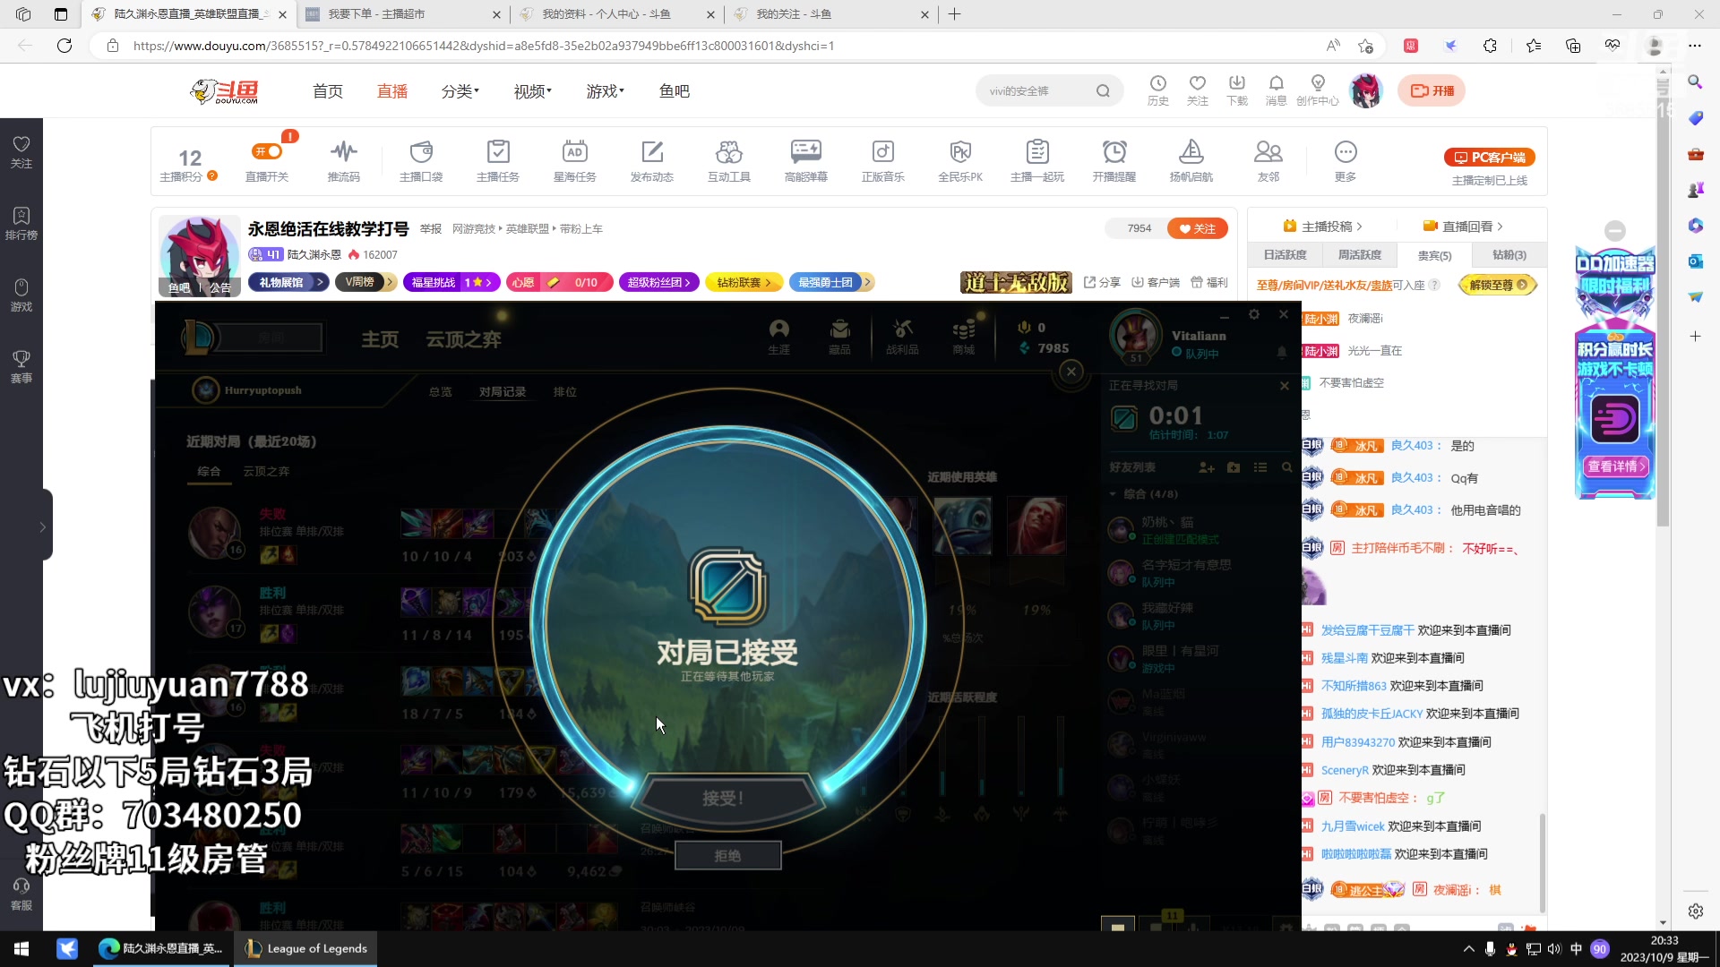Expand the 游戏 games dropdown in navbar

(x=606, y=91)
